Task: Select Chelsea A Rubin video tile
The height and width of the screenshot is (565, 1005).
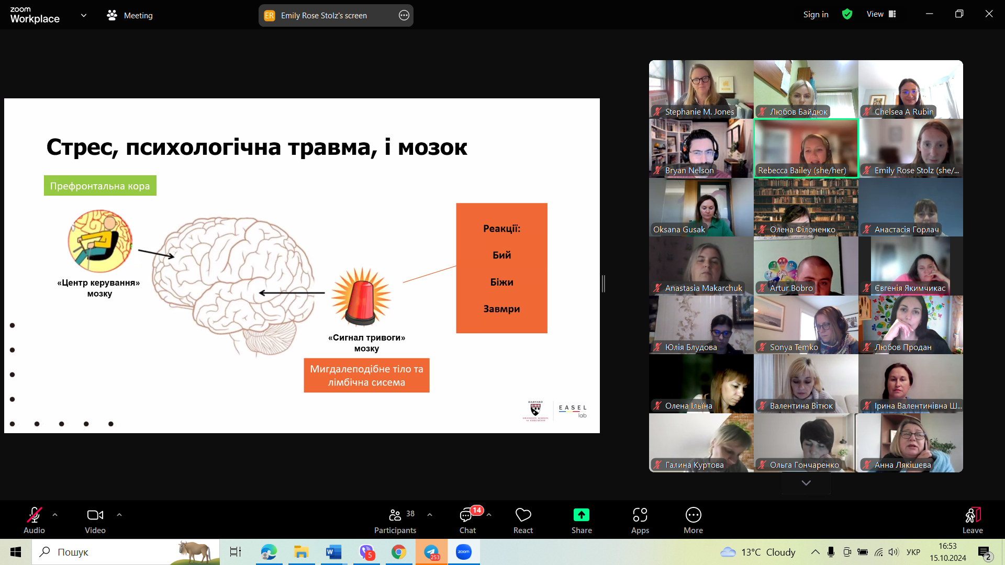Action: (x=911, y=89)
